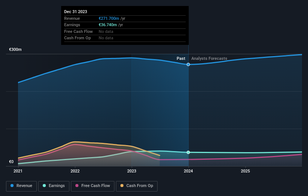Click the 2022 x-axis label
The width and height of the screenshot is (308, 196).
tap(75, 171)
